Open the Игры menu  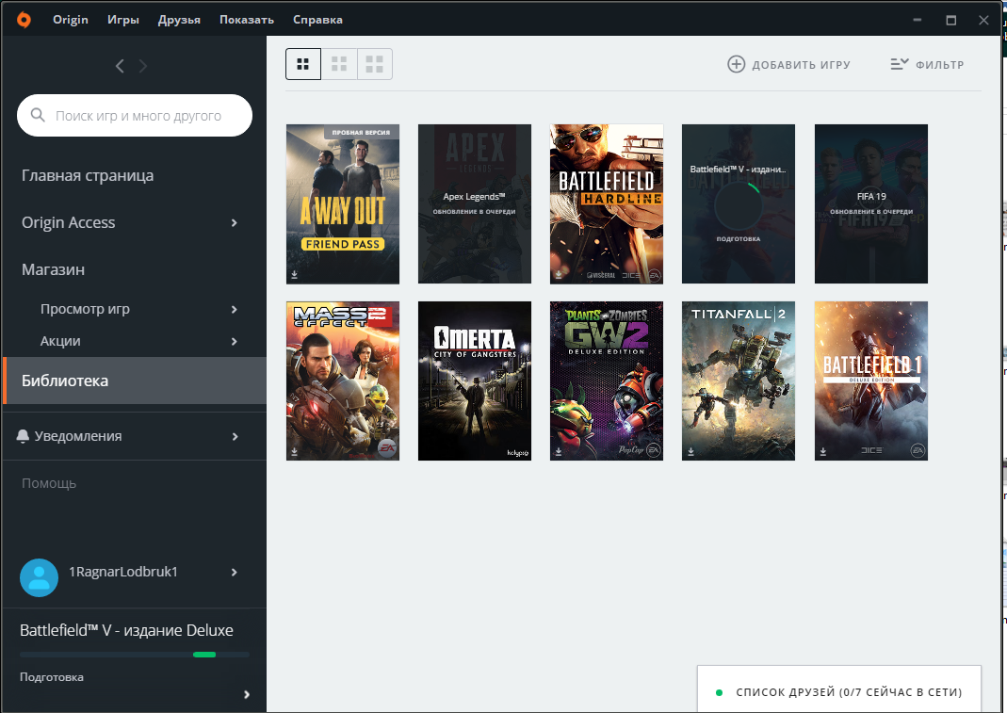123,20
